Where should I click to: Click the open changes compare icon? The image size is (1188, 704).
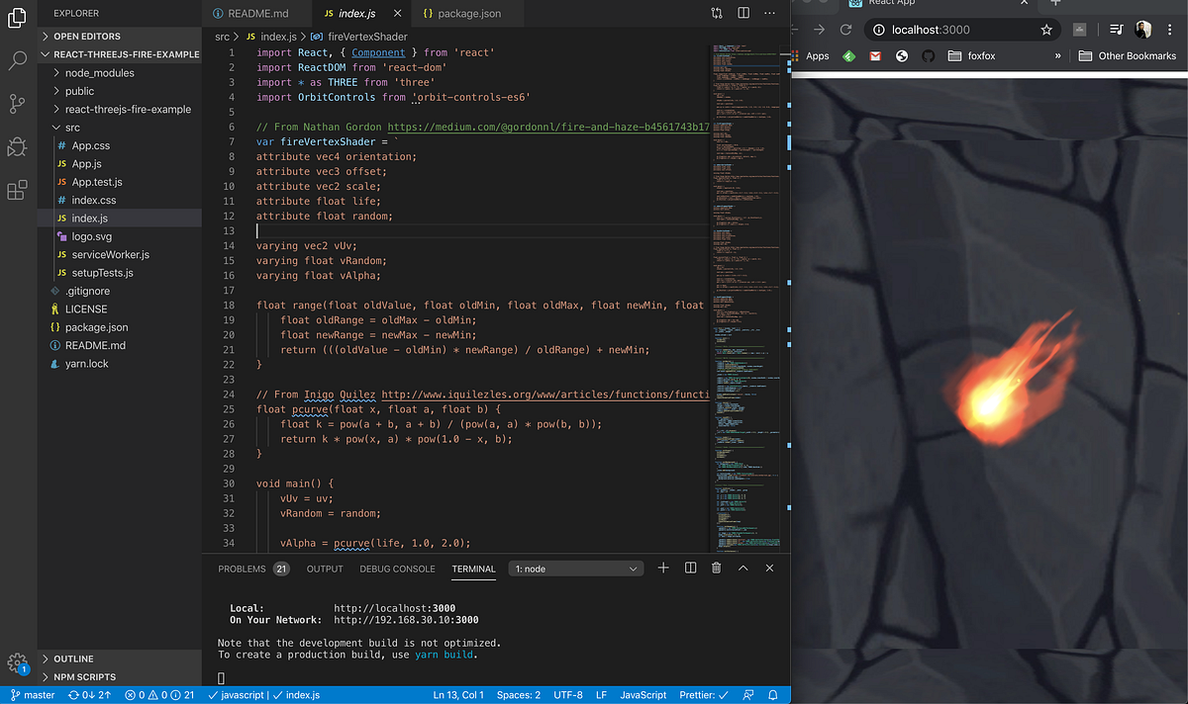point(717,14)
